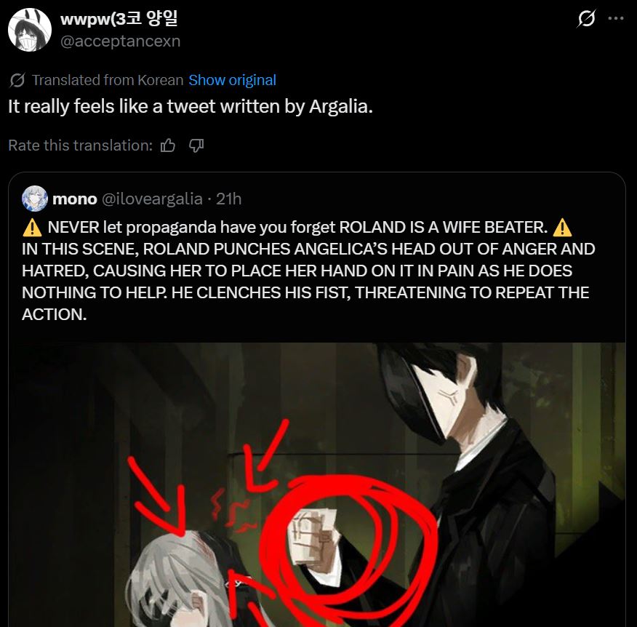Screen dimensions: 637x627
Task: Click the mono display name
Action: (x=75, y=199)
